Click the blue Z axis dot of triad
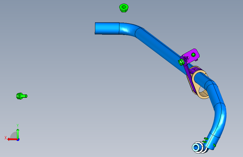 pos(18,139)
